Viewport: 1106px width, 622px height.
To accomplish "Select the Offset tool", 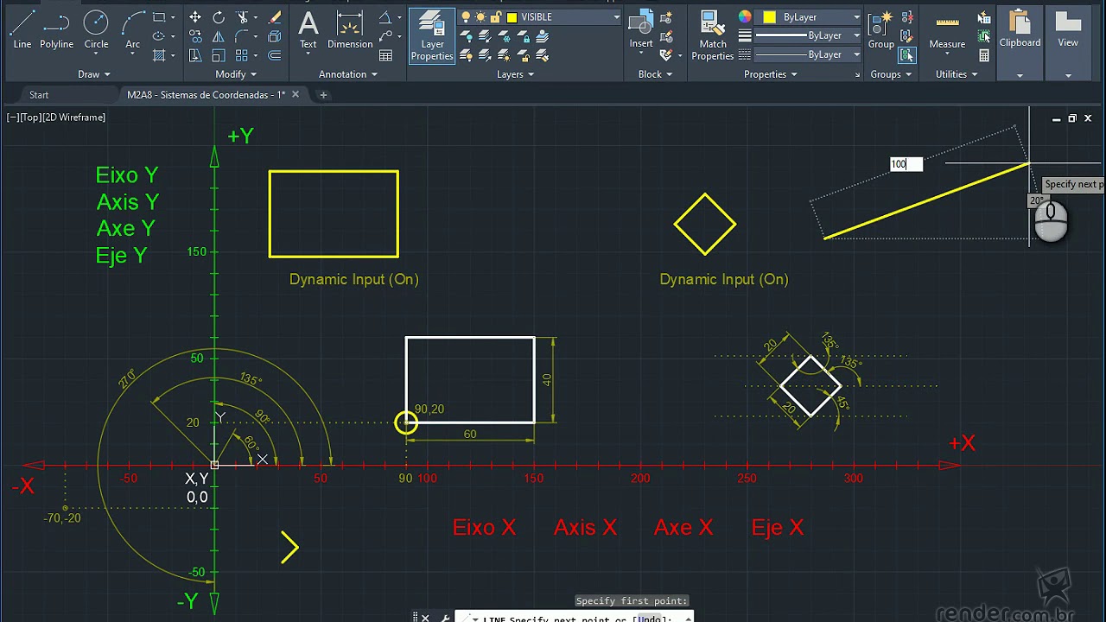I will click(x=275, y=55).
